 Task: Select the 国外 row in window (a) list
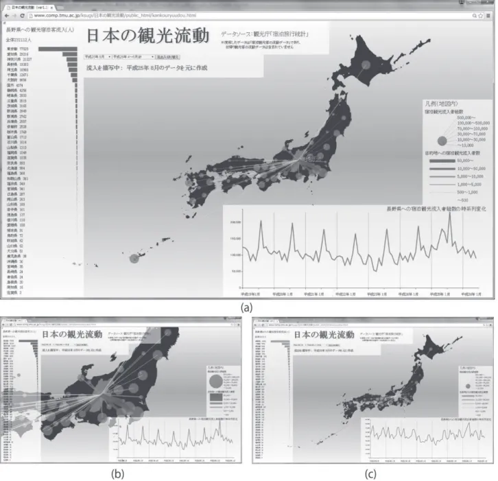pos(42,85)
